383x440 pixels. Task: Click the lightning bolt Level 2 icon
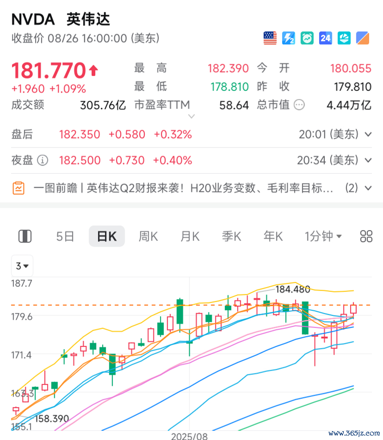[288, 38]
